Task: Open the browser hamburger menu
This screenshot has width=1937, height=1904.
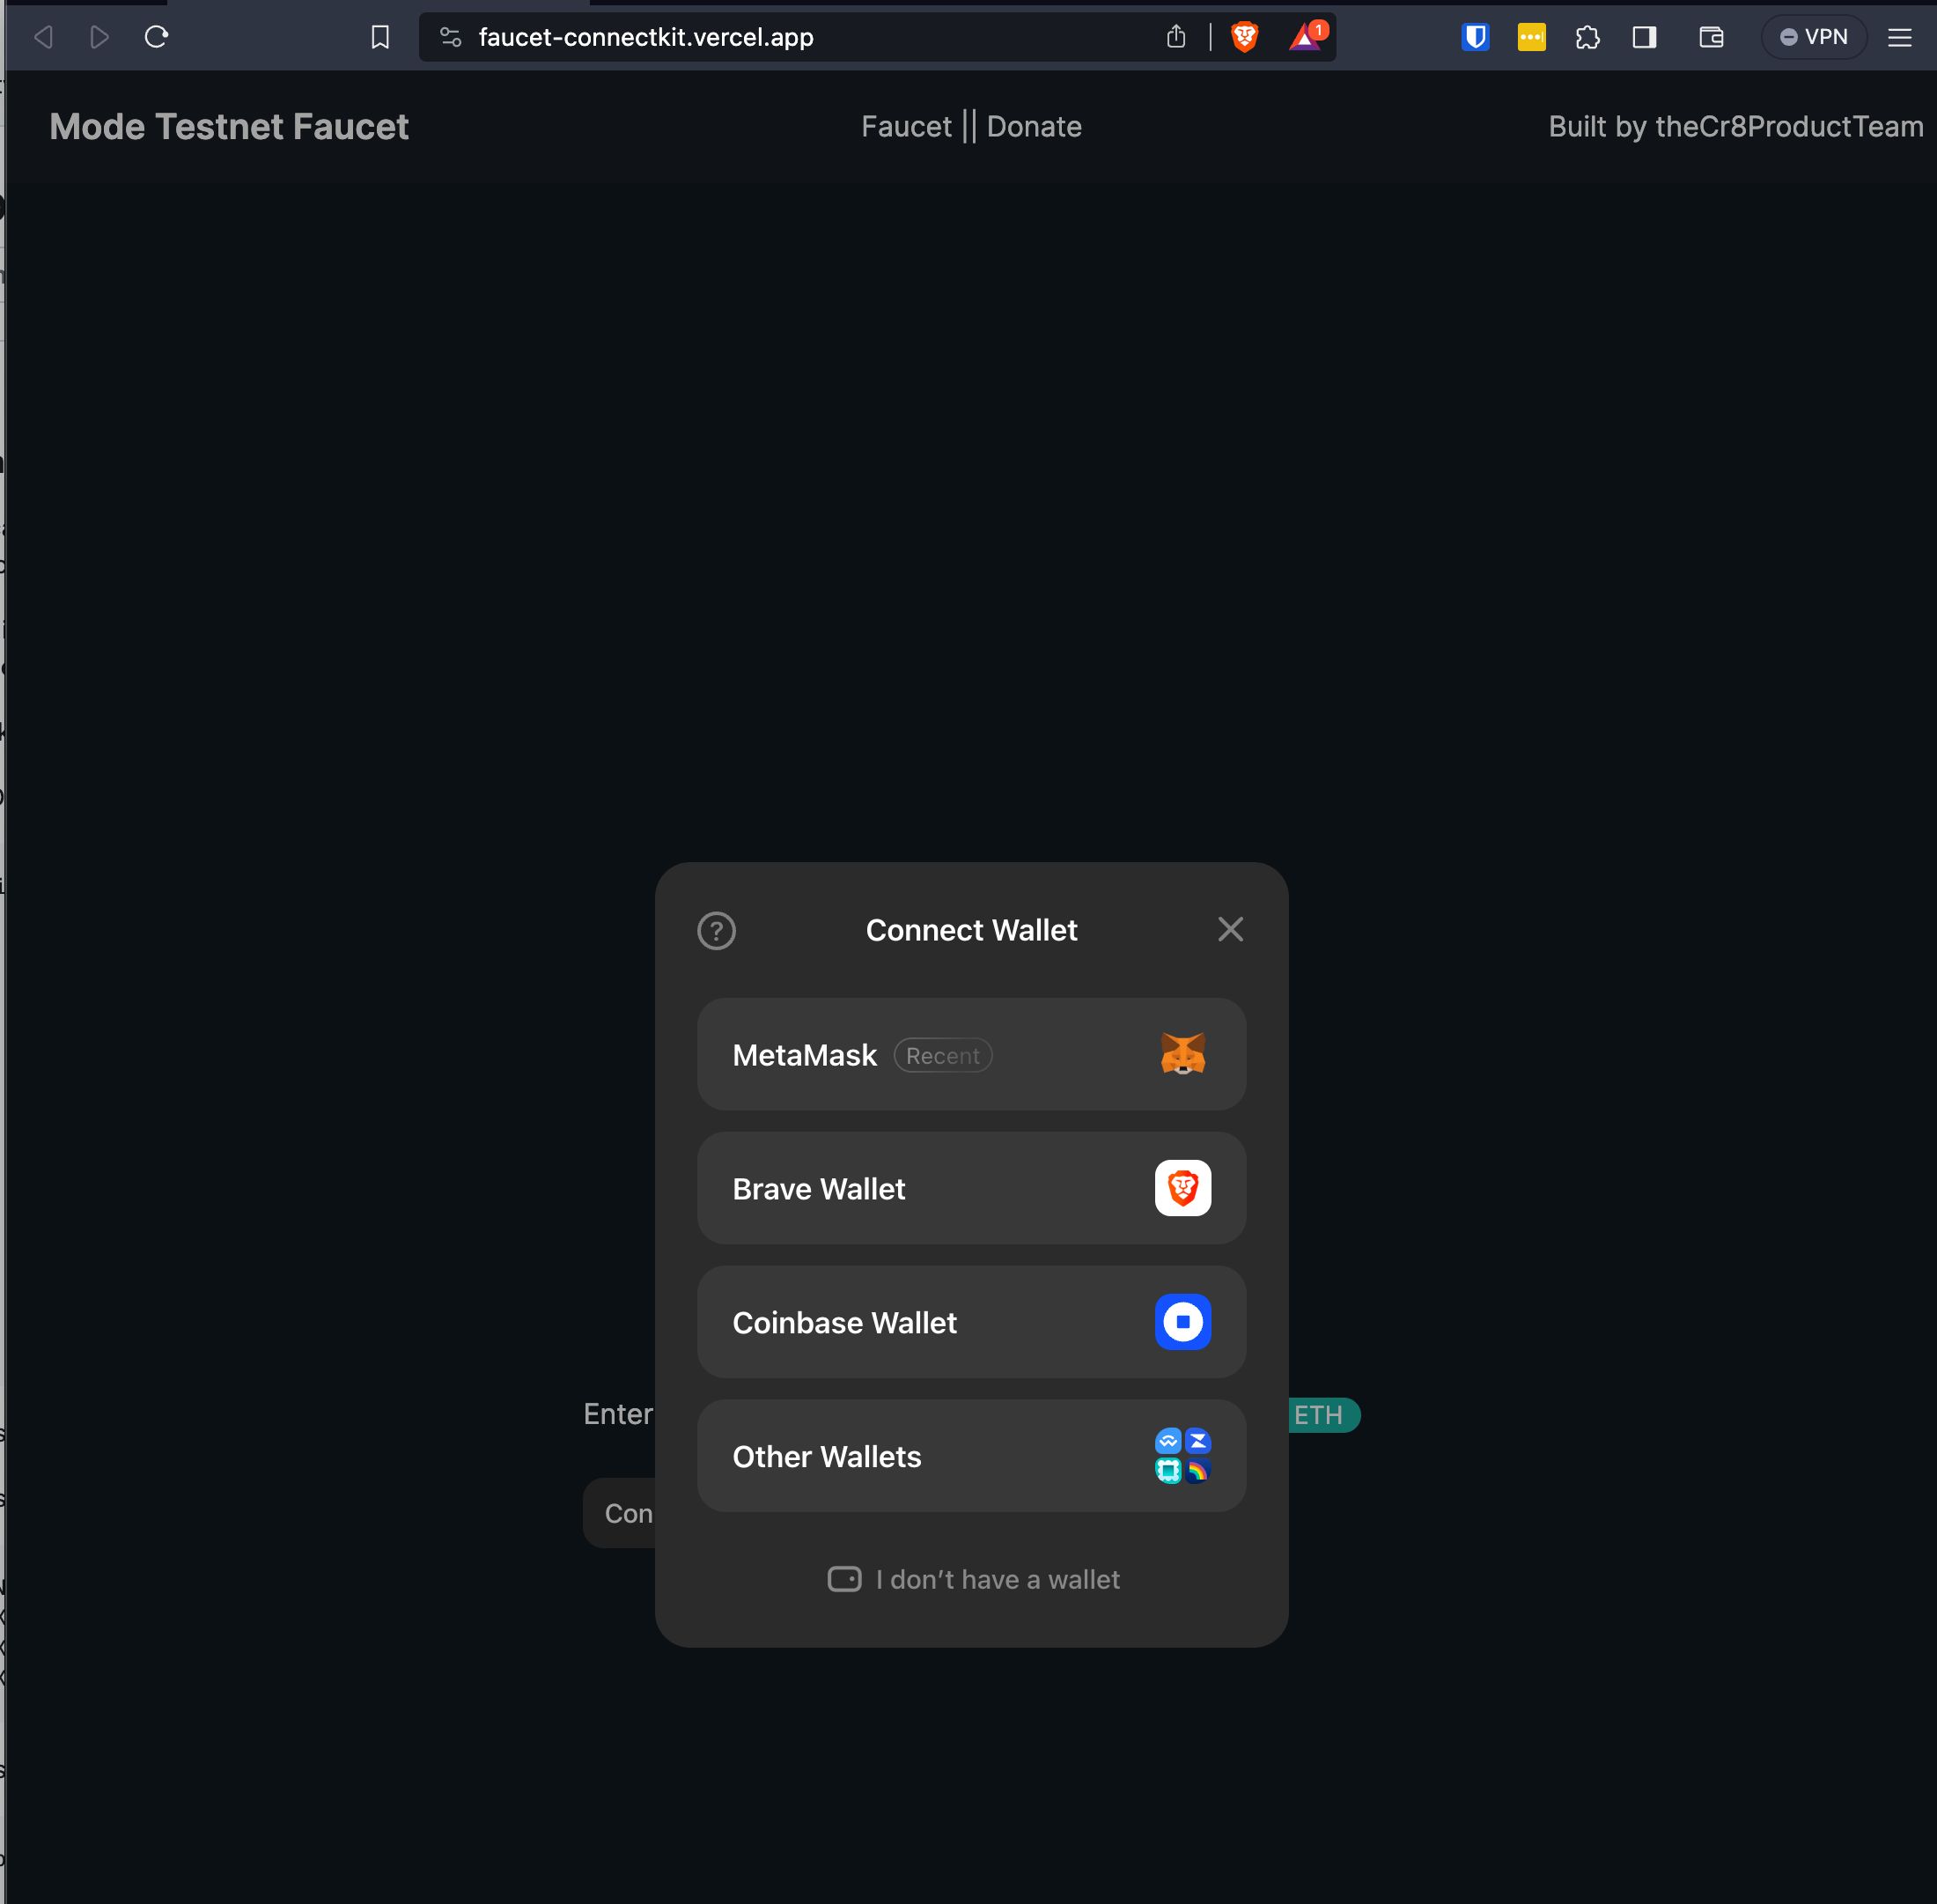Action: tap(1899, 37)
